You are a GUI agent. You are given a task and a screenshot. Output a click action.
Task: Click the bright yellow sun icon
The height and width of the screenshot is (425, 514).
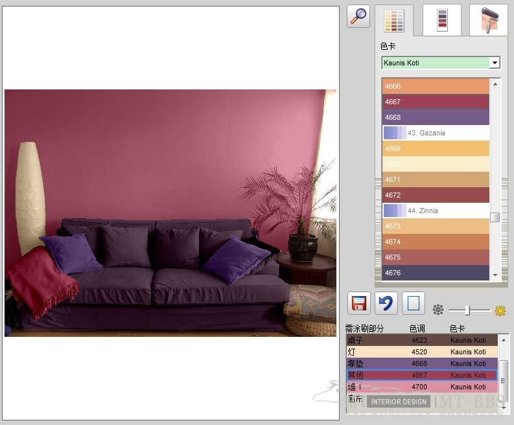500,310
